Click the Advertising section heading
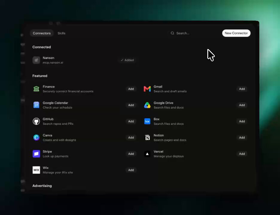 coord(42,185)
